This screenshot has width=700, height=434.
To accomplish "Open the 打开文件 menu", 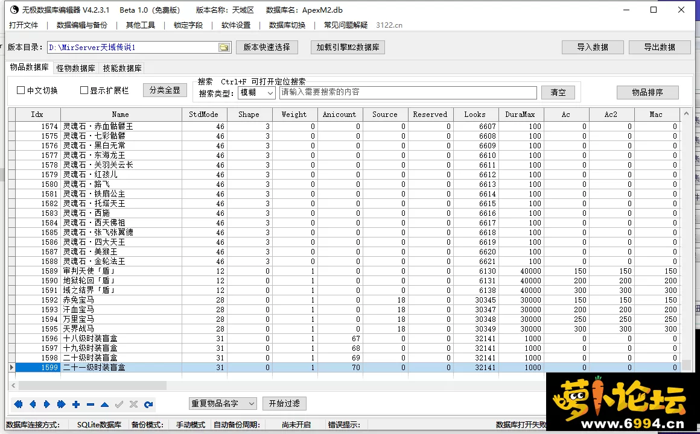I will coord(24,25).
